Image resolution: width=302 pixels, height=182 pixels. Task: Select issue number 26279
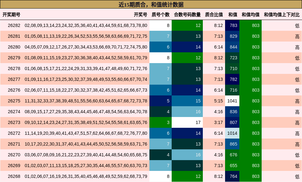click(14, 58)
